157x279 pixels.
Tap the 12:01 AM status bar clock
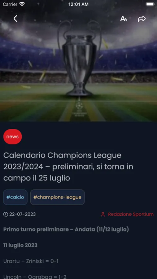(x=78, y=4)
